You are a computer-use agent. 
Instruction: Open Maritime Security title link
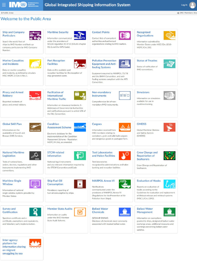[x=58, y=32]
